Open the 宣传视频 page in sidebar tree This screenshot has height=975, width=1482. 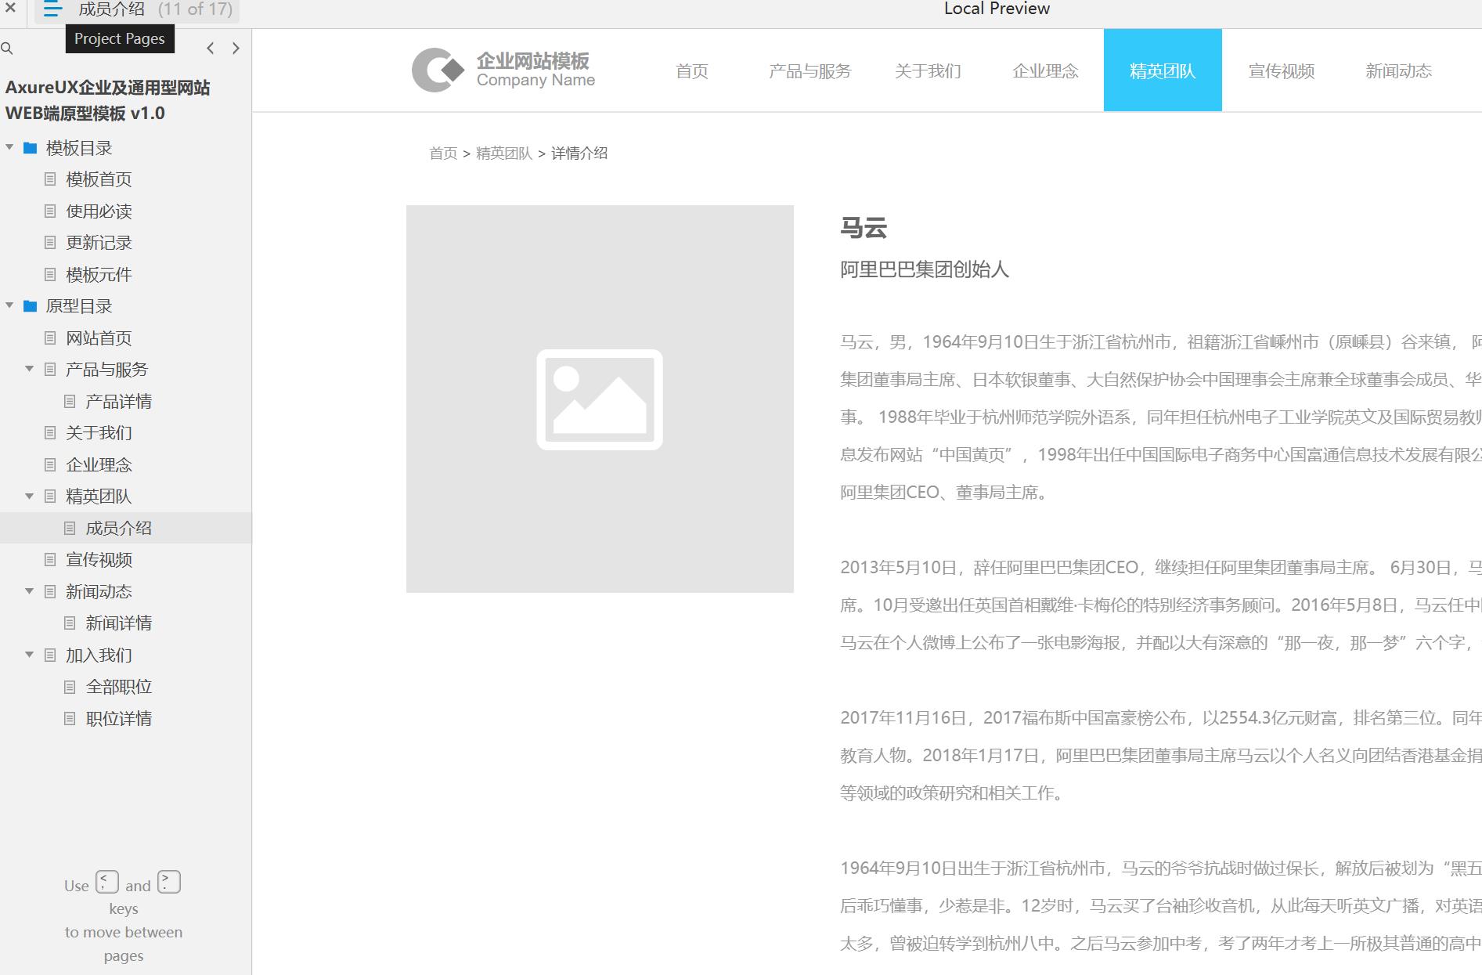(99, 560)
